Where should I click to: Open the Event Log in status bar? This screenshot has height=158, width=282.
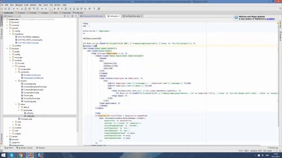click(273, 148)
